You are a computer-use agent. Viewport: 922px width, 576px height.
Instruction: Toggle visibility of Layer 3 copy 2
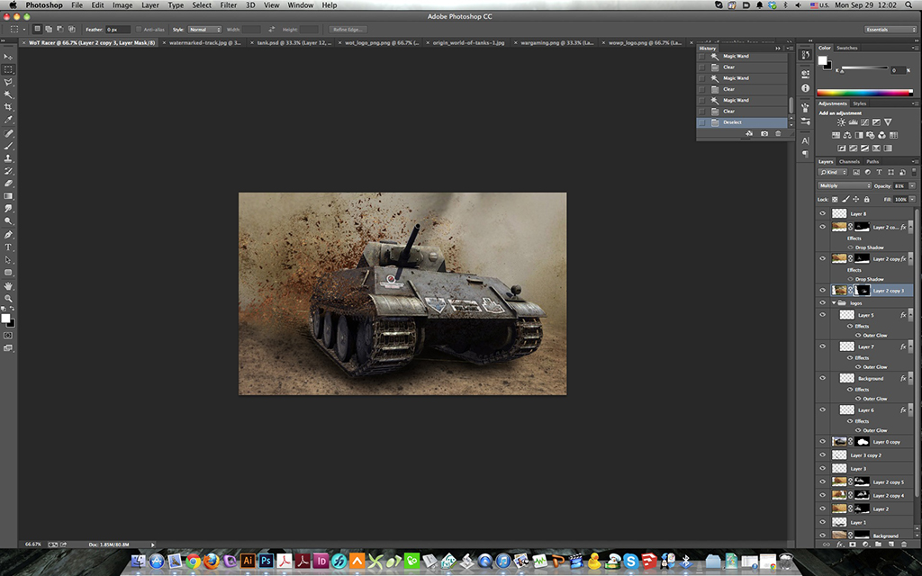coord(823,454)
